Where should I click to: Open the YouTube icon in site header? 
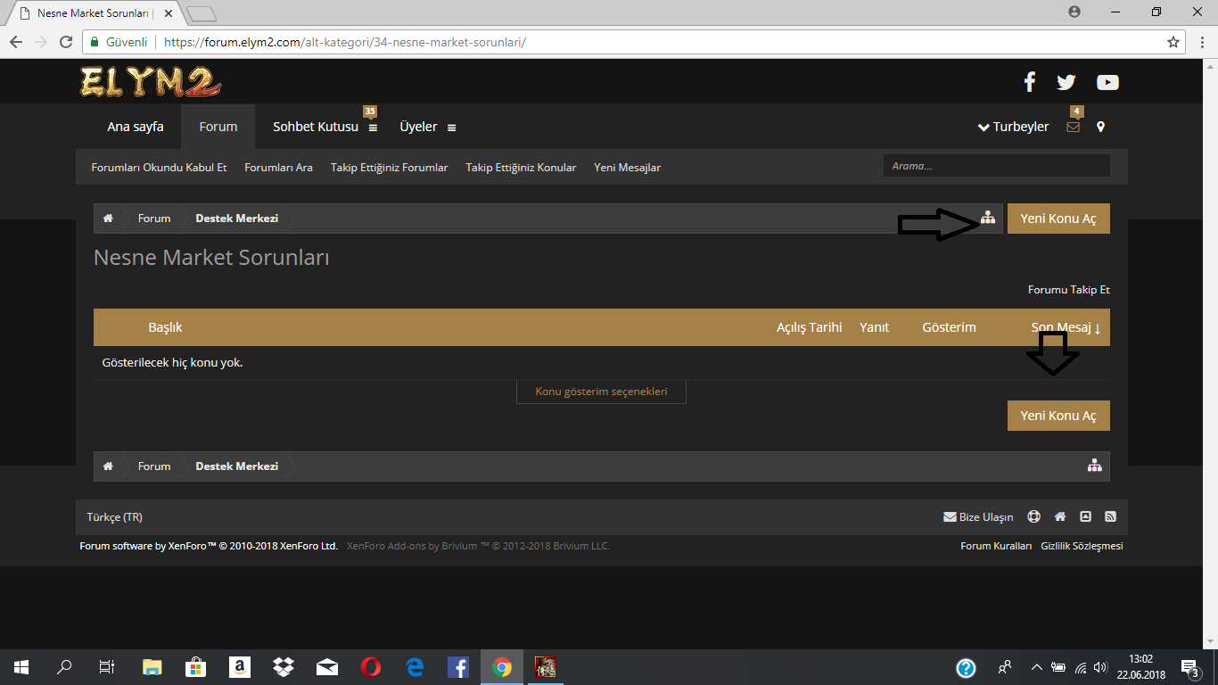point(1107,82)
